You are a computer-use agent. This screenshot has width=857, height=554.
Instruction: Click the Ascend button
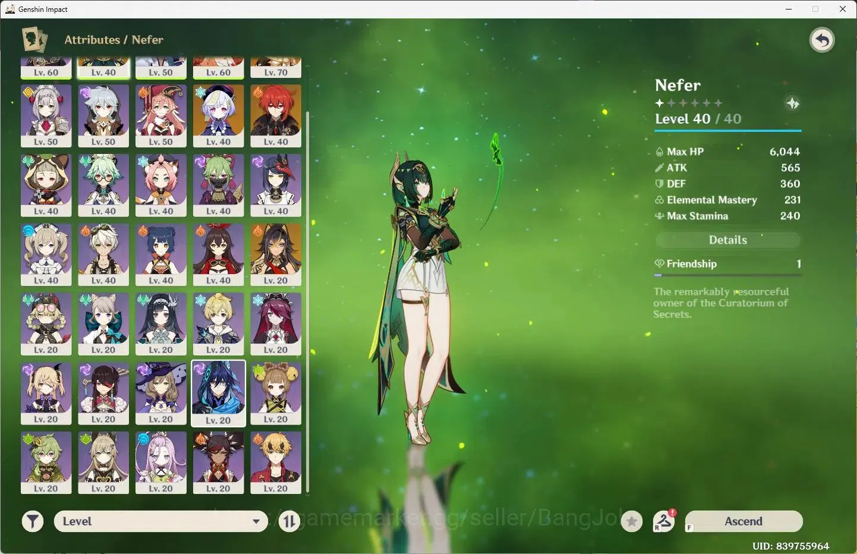[743, 521]
